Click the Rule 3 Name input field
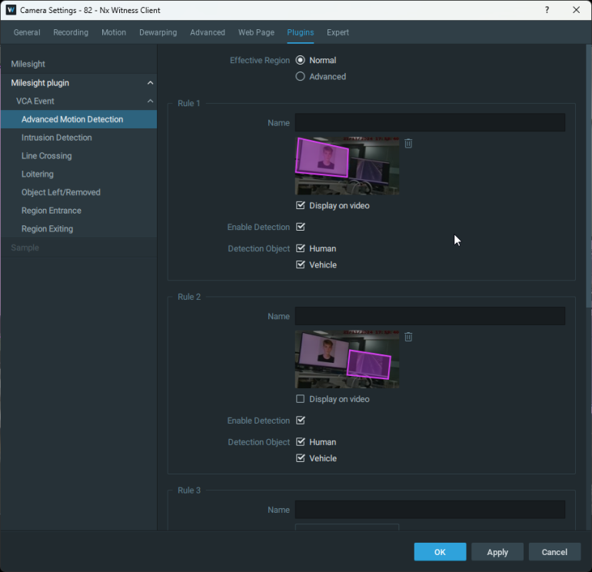The height and width of the screenshot is (572, 592). pyautogui.click(x=430, y=510)
